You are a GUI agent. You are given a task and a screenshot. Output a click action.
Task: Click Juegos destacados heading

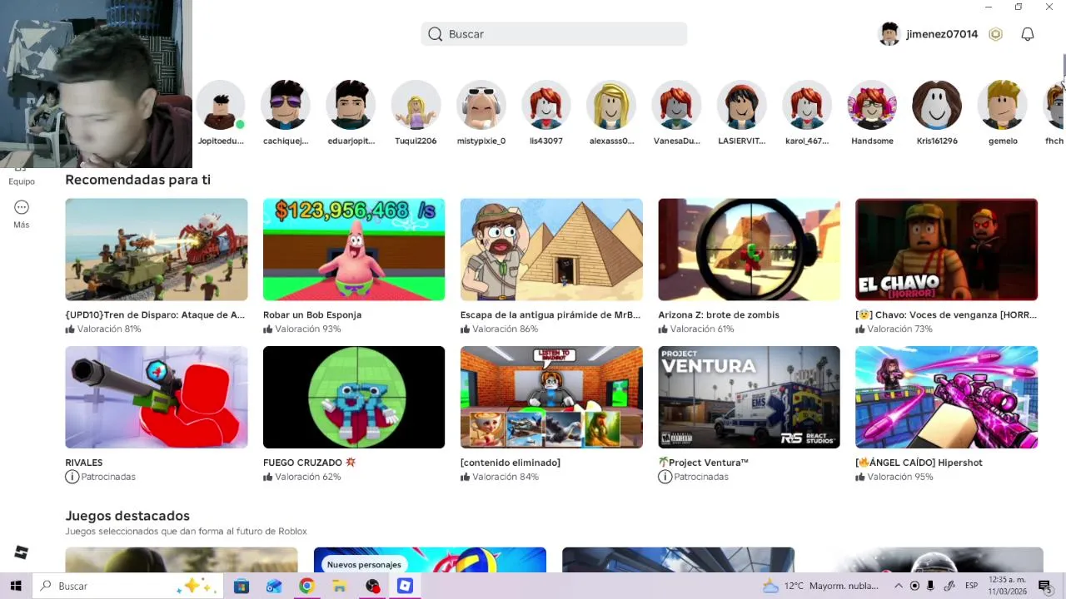[127, 516]
